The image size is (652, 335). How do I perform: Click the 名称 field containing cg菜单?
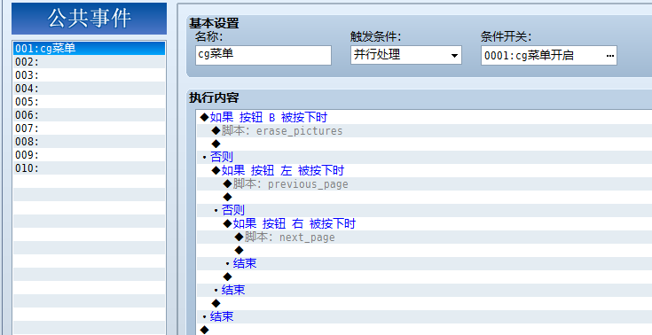pyautogui.click(x=263, y=55)
